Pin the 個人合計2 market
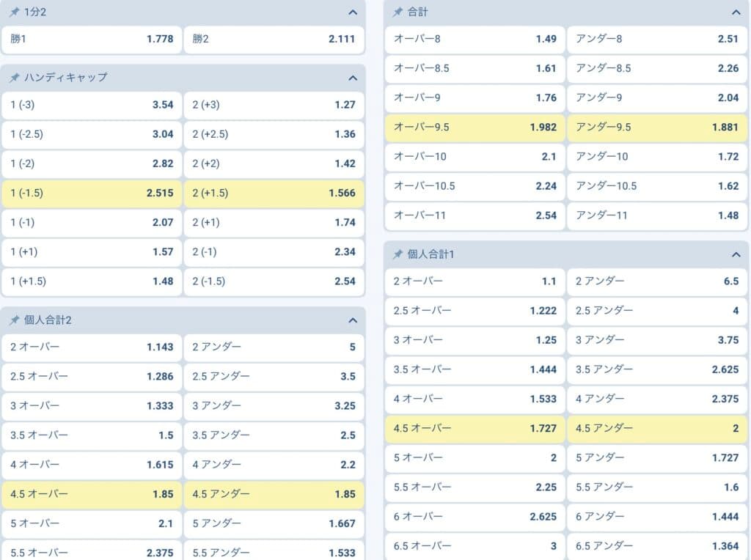Image resolution: width=751 pixels, height=560 pixels. pos(14,320)
